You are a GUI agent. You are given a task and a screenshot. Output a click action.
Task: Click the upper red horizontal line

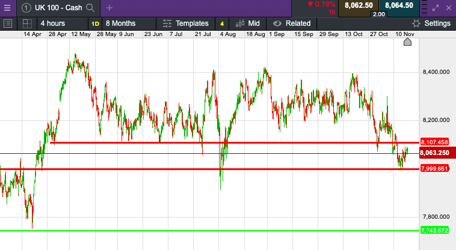pos(235,142)
